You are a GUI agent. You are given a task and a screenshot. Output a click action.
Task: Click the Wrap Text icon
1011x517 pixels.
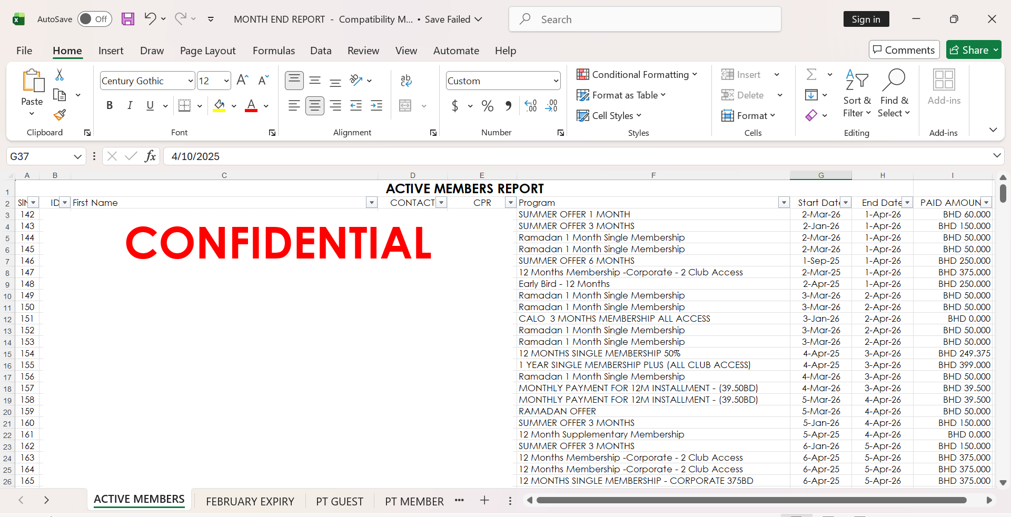pyautogui.click(x=406, y=81)
